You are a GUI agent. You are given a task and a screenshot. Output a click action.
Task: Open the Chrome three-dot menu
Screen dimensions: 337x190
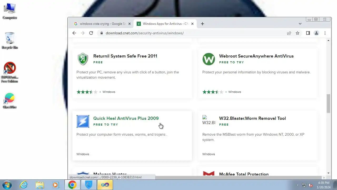pos(325,33)
